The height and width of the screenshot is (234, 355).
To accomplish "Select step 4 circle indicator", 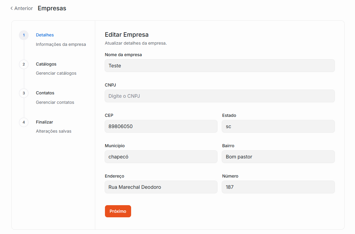I will [x=24, y=122].
